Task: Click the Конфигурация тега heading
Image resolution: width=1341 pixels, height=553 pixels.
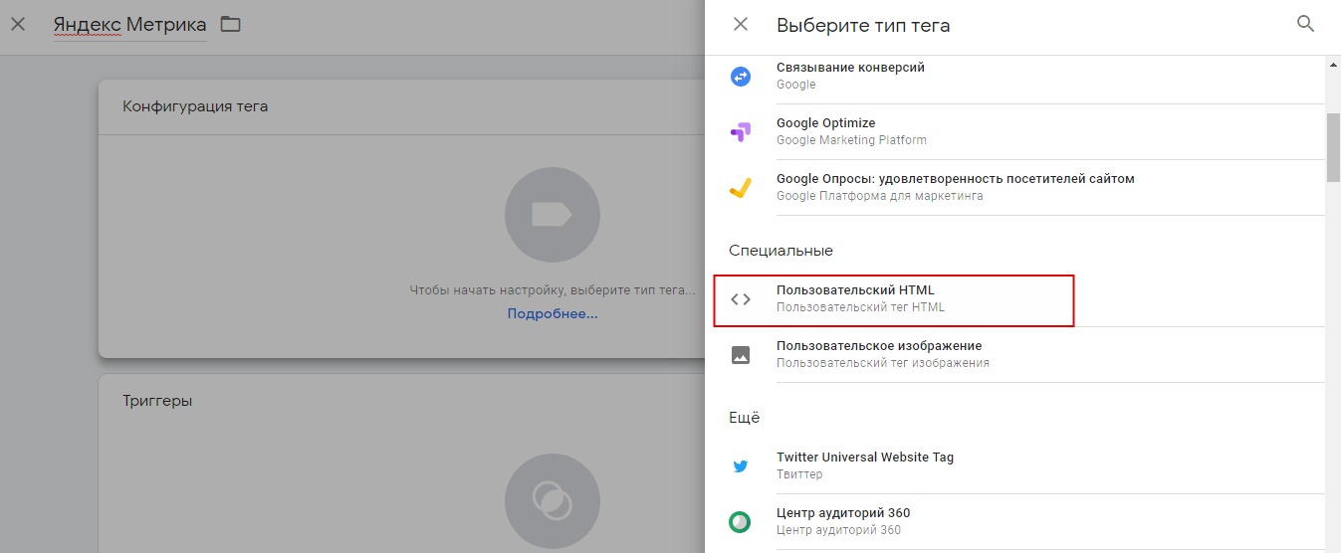Action: coord(195,106)
